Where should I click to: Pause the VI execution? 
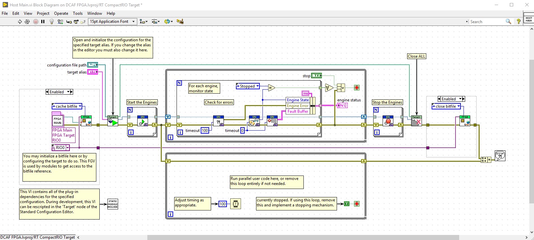click(x=43, y=21)
